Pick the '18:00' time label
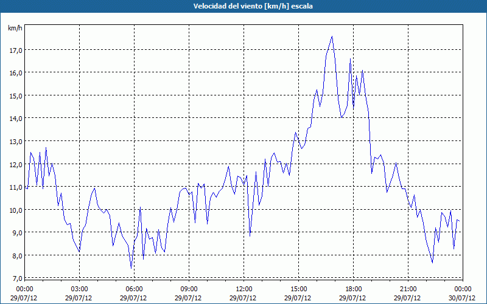This screenshot has height=304, width=487. 354,289
